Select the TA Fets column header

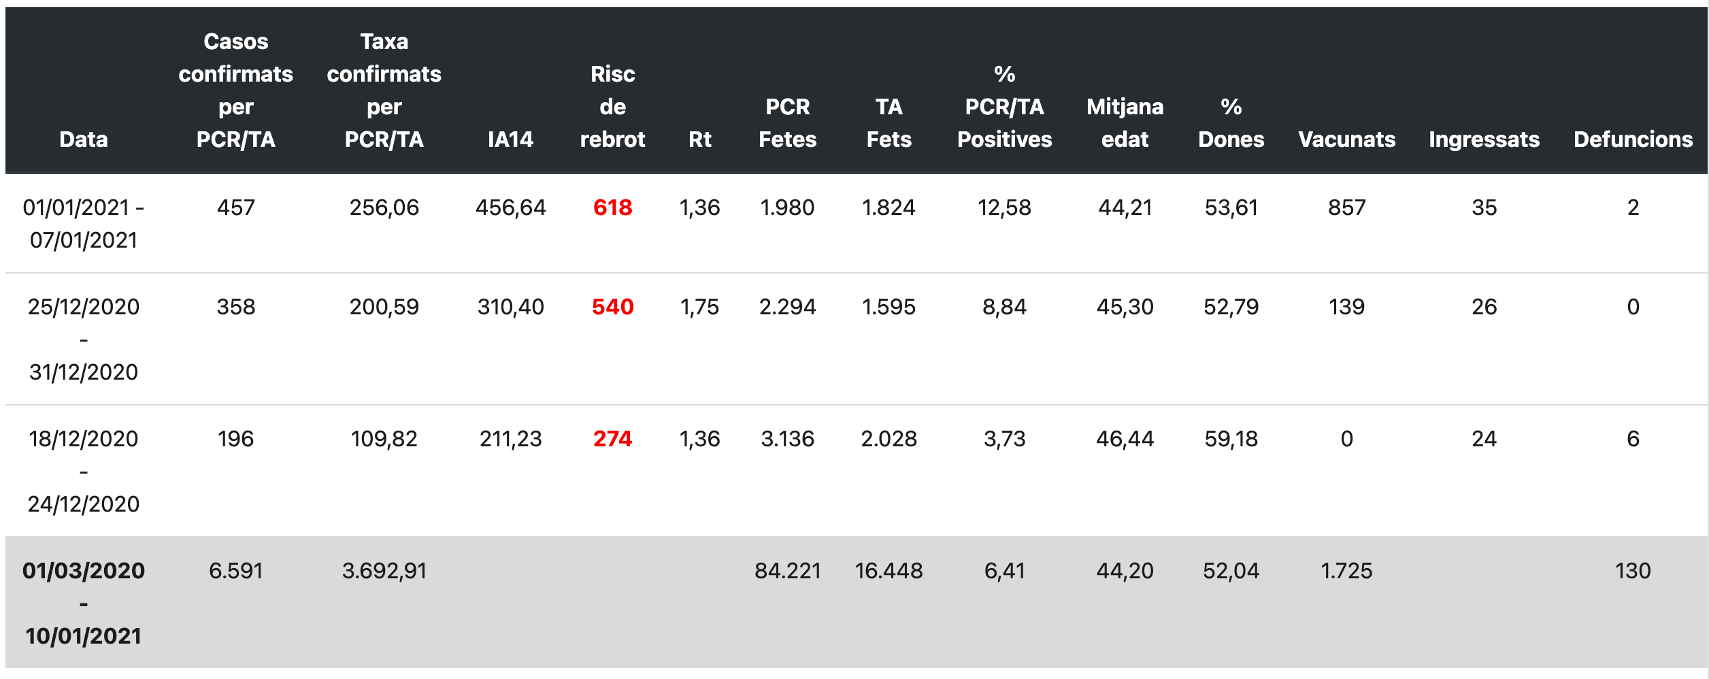889,123
